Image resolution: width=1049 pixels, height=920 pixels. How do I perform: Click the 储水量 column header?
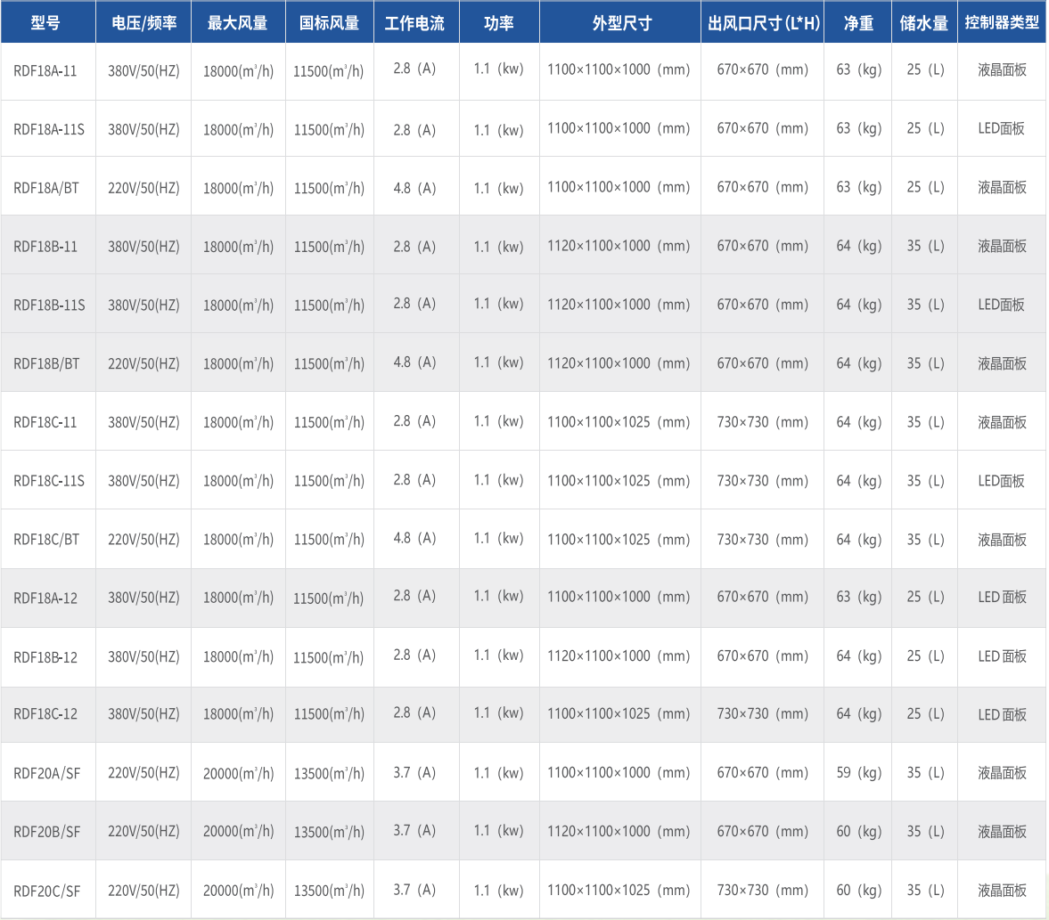pos(924,22)
